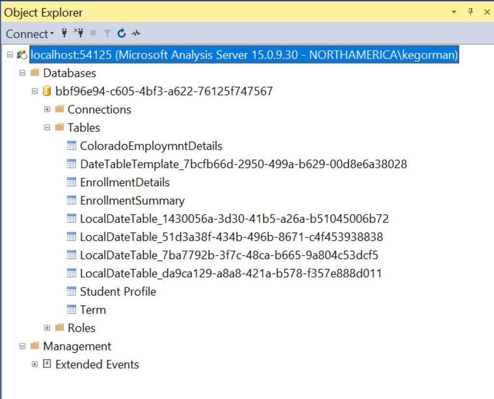The height and width of the screenshot is (399, 494).
Task: Collapse the localhost:54125 server node
Action: [x=10, y=55]
